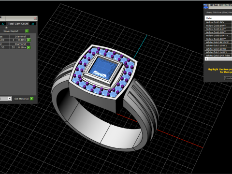Click the green arrow beside Save Report
This screenshot has height=174, width=232.
(27, 31)
